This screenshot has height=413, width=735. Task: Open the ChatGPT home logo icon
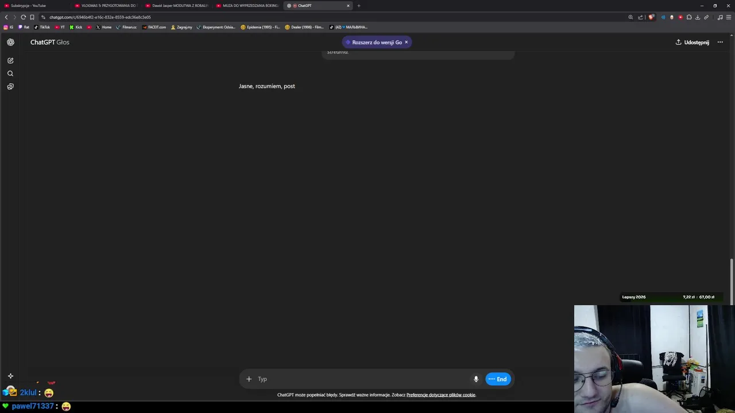[10, 42]
